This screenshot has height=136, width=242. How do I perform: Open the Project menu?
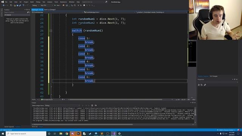coord(26,2)
